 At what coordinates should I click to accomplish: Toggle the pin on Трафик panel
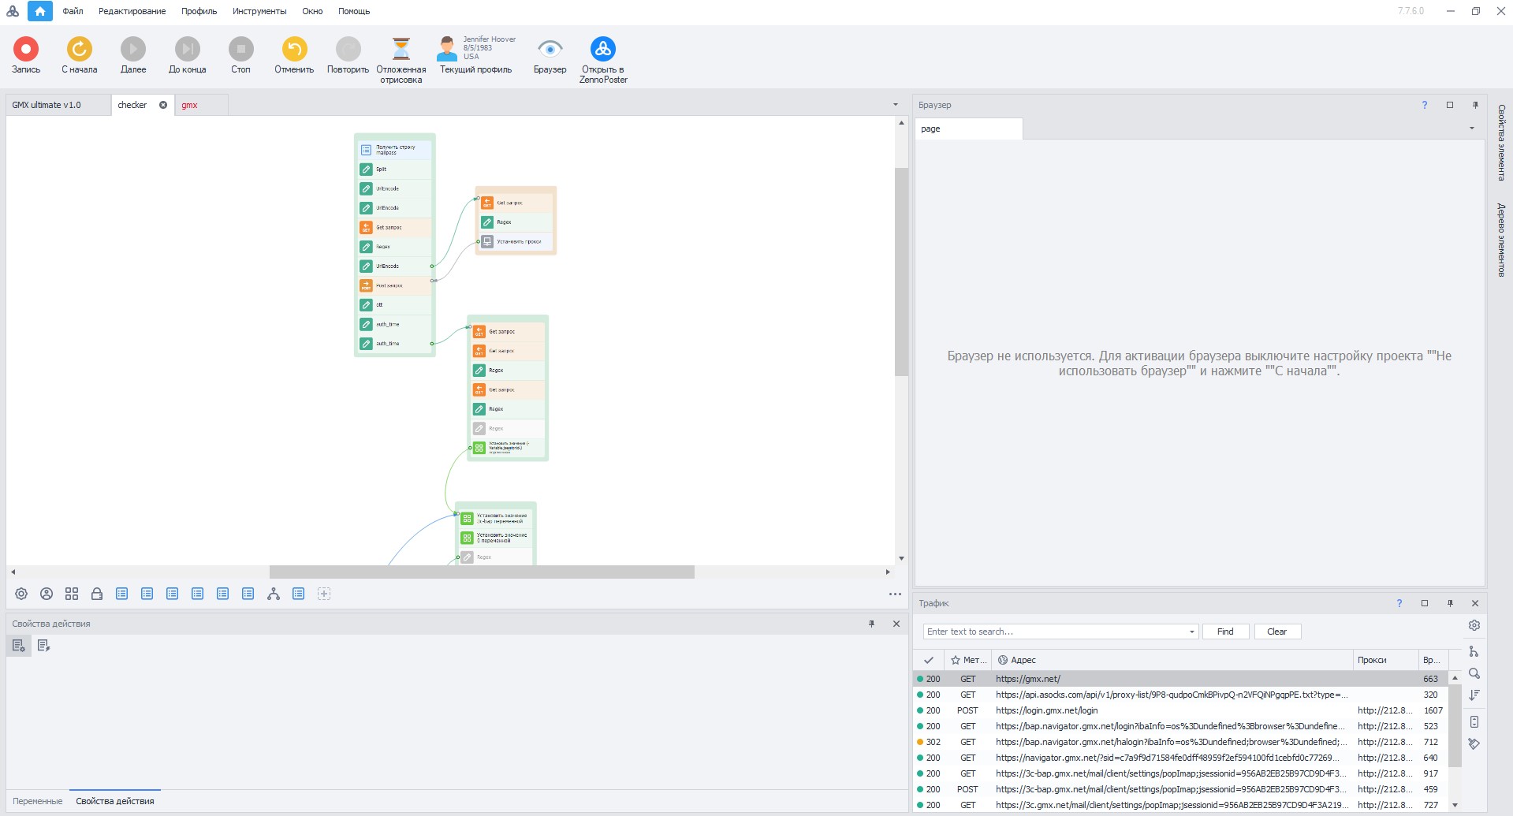click(x=1449, y=603)
